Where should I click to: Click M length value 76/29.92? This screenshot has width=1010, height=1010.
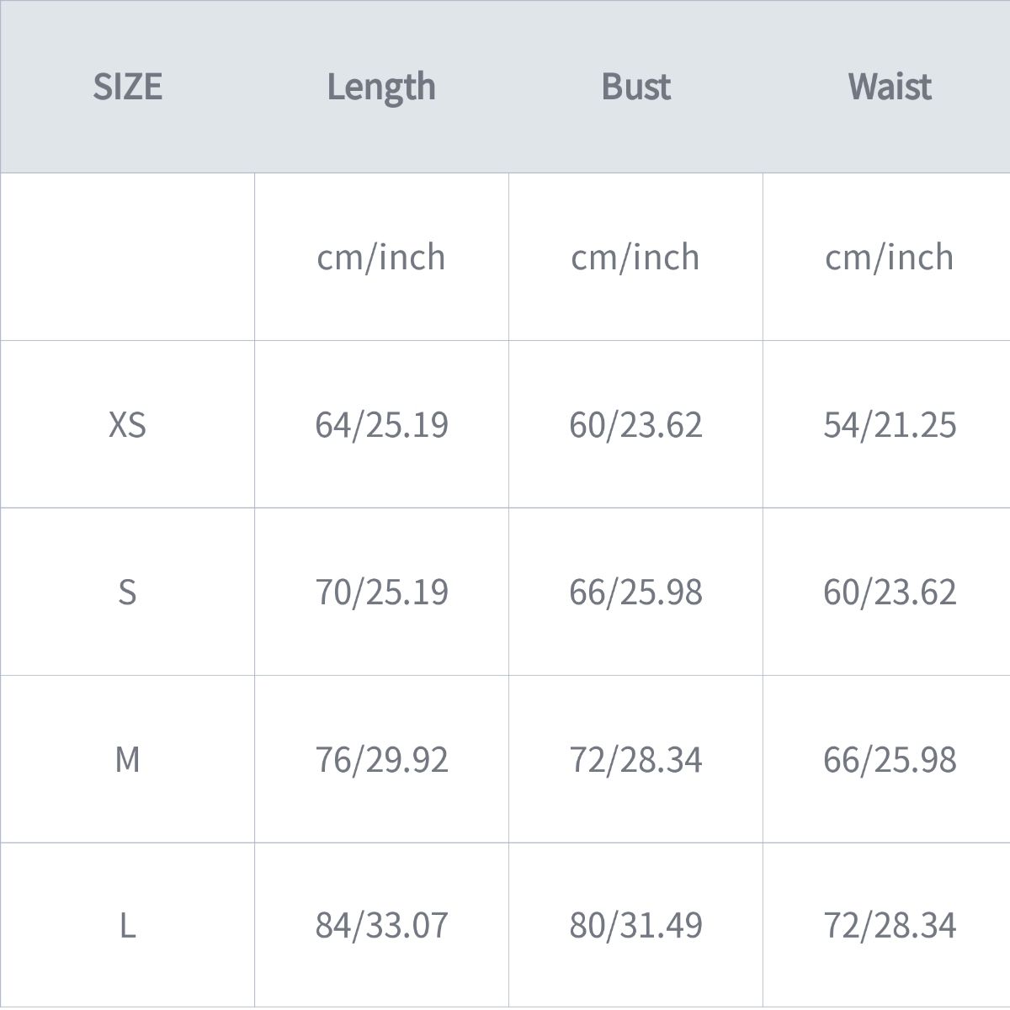point(381,759)
